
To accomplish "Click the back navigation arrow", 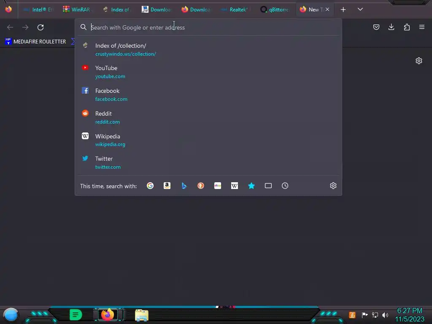I will tap(10, 27).
